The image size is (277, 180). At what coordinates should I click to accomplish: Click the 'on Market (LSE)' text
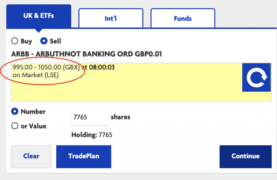coord(35,75)
